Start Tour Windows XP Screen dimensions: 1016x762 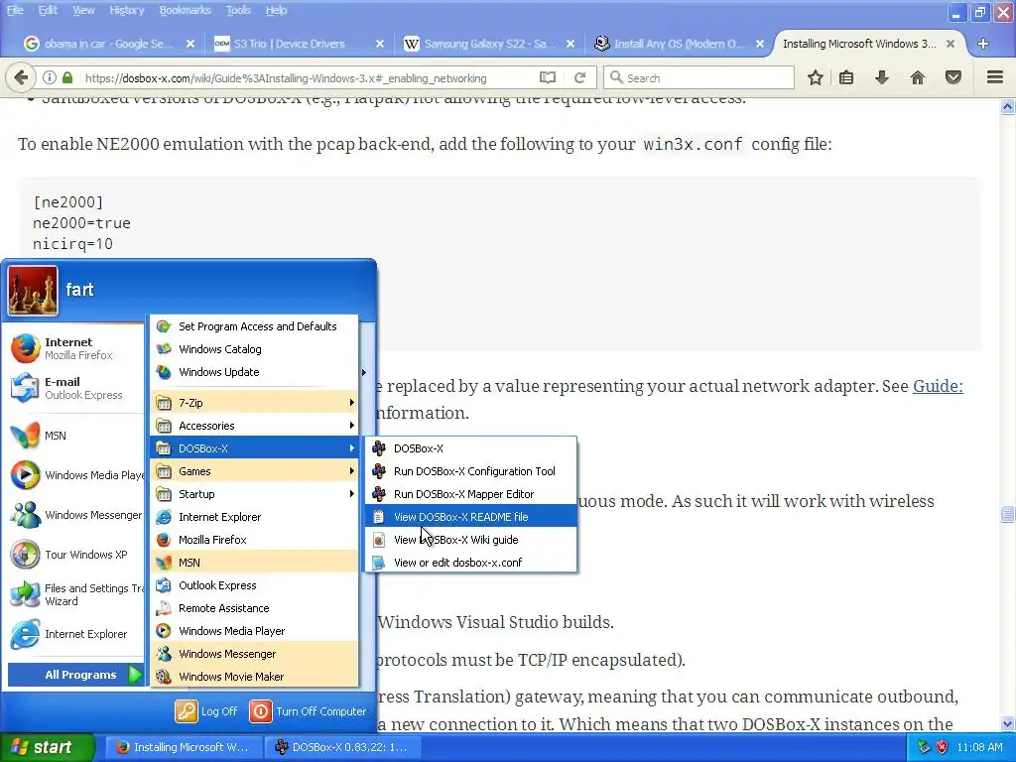75,555
